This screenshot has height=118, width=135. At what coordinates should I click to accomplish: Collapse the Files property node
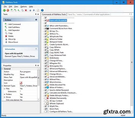tap(4, 89)
